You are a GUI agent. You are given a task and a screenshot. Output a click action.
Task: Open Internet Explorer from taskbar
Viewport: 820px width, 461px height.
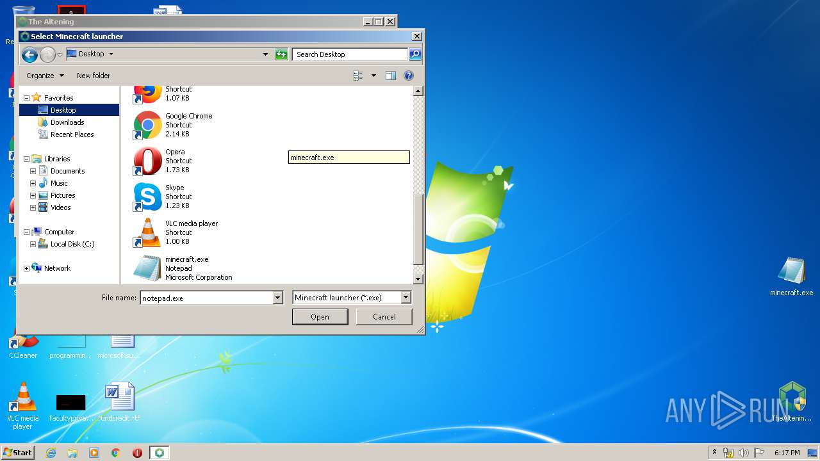(51, 453)
